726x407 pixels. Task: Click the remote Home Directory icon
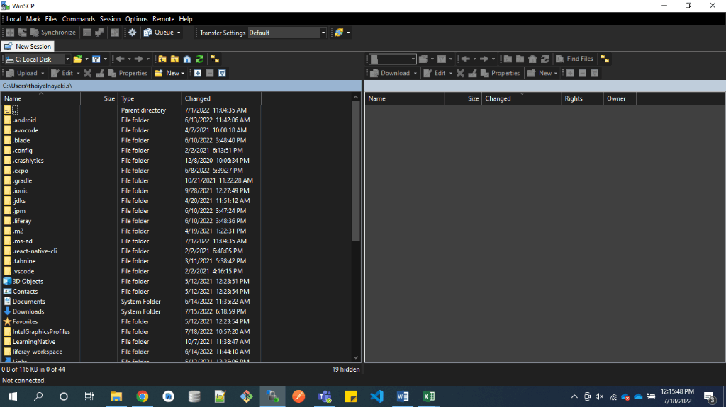pyautogui.click(x=532, y=59)
